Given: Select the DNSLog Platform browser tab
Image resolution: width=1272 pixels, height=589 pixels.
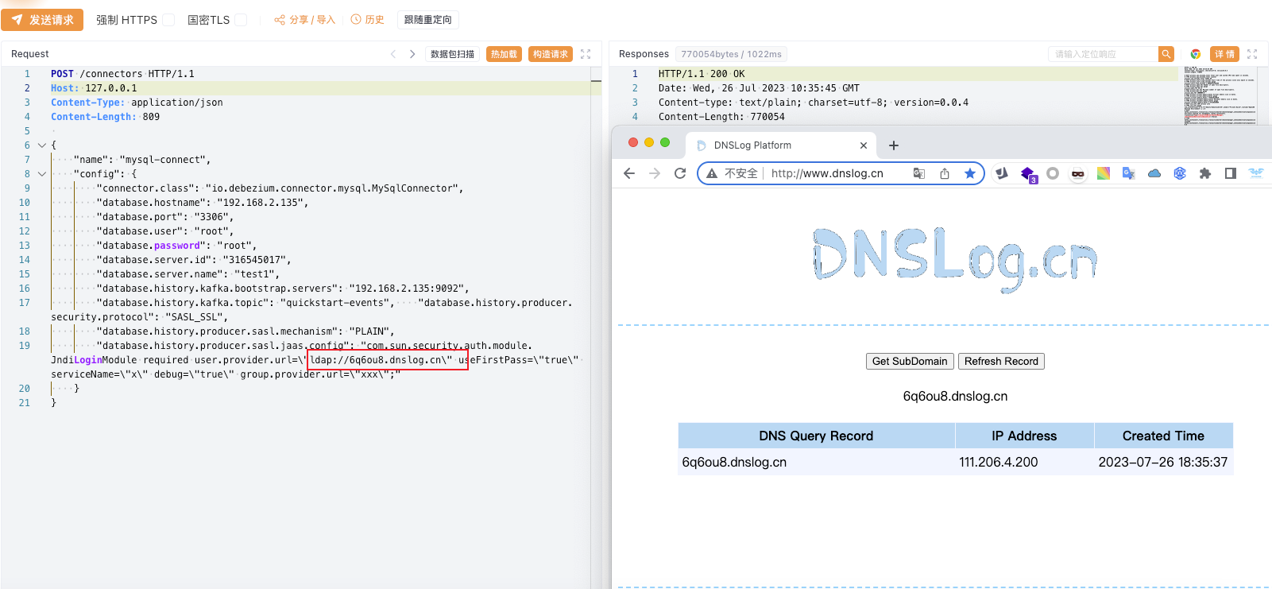Looking at the screenshot, I should tap(783, 145).
